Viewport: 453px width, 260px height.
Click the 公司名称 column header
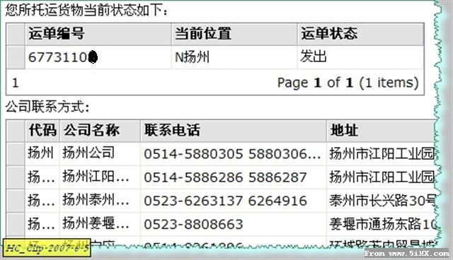coord(100,131)
